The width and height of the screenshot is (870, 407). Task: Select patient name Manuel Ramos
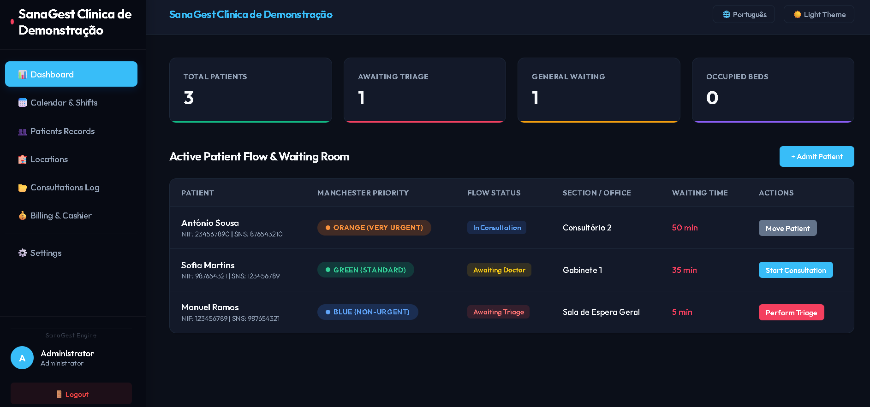(210, 307)
